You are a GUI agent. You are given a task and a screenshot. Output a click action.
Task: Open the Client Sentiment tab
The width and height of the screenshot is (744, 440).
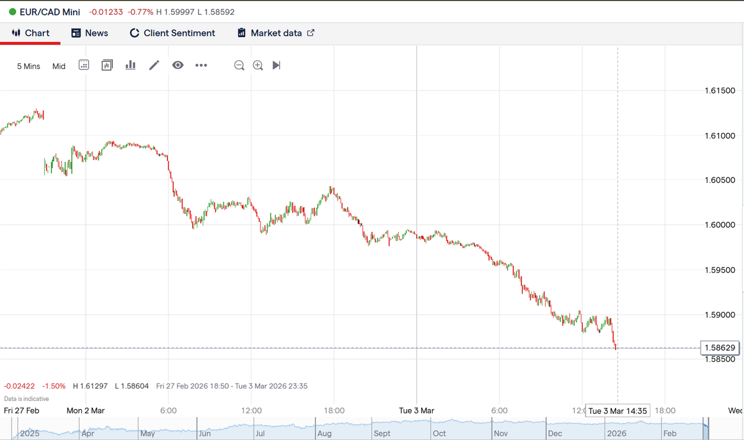(x=172, y=33)
